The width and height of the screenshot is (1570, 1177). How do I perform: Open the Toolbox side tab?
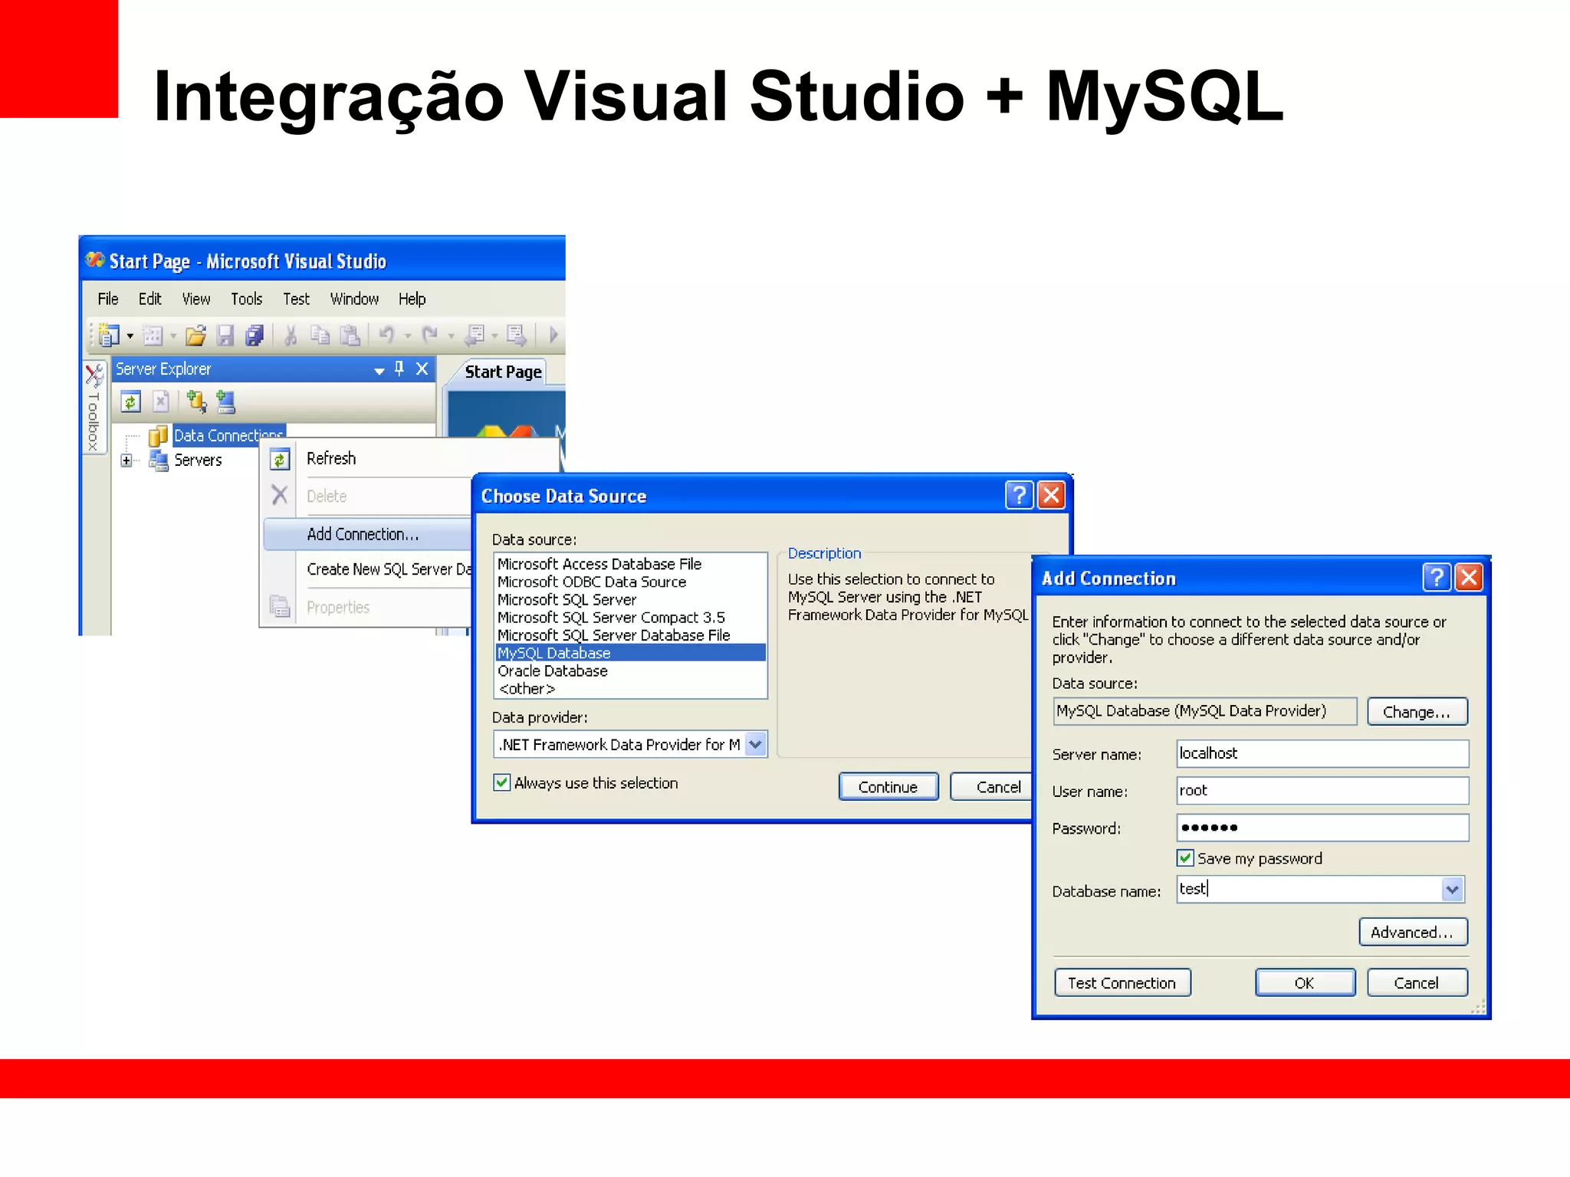click(94, 408)
